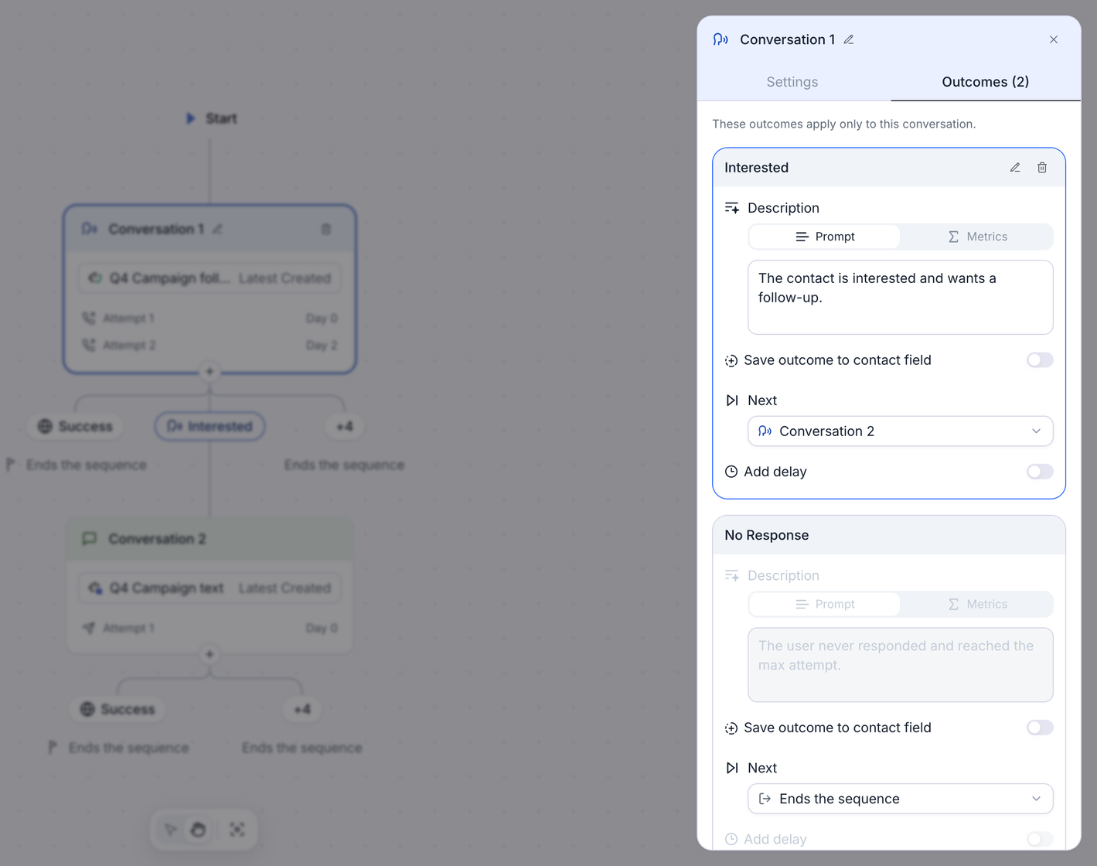The image size is (1097, 866).
Task: Click the Interested outcome pill on canvas
Action: pyautogui.click(x=210, y=426)
